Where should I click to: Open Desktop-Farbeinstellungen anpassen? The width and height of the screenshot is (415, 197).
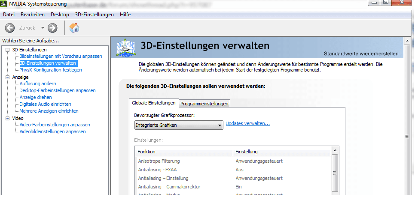pos(58,90)
